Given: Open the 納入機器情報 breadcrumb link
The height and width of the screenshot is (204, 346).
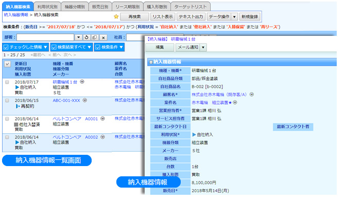Looking at the screenshot, I should coord(16,15).
